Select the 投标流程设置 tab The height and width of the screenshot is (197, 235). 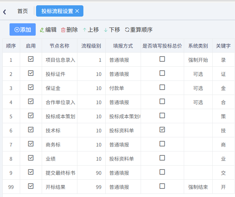pyautogui.click(x=60, y=11)
